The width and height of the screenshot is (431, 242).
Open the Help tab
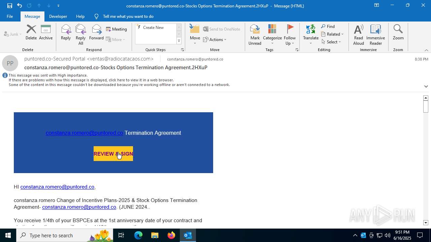(x=80, y=16)
